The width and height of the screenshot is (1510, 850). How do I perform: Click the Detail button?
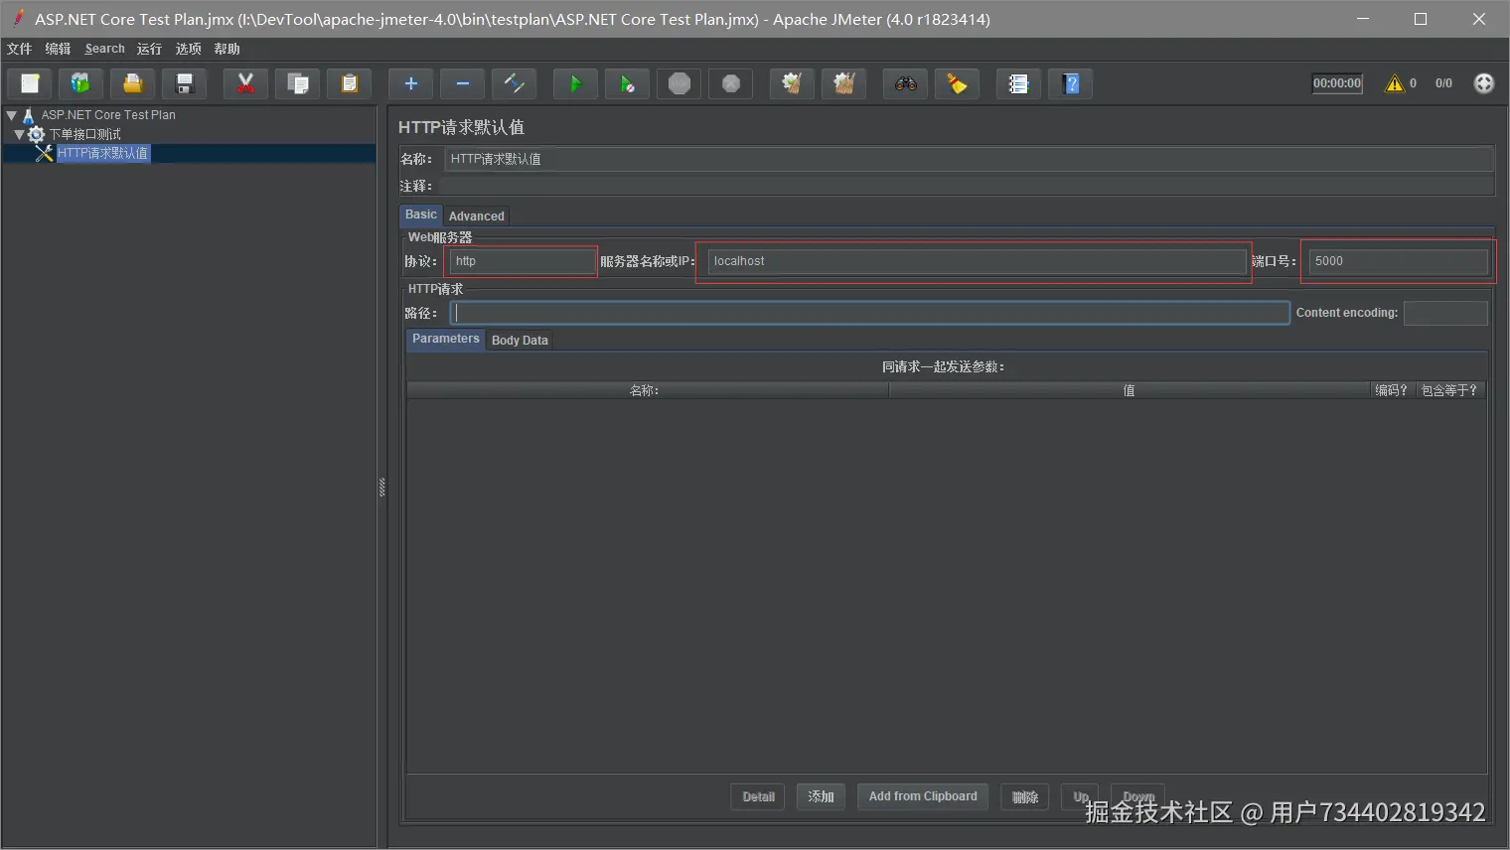758,796
